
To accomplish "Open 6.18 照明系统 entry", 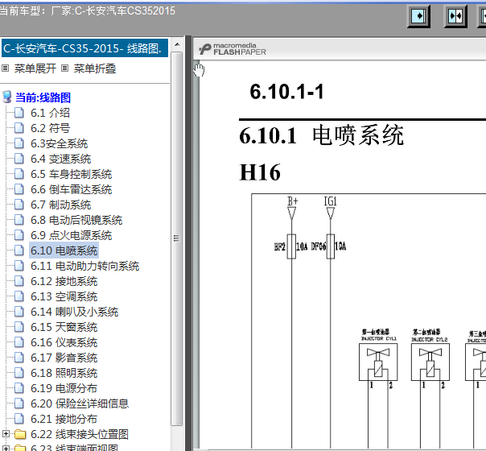I will coord(64,373).
